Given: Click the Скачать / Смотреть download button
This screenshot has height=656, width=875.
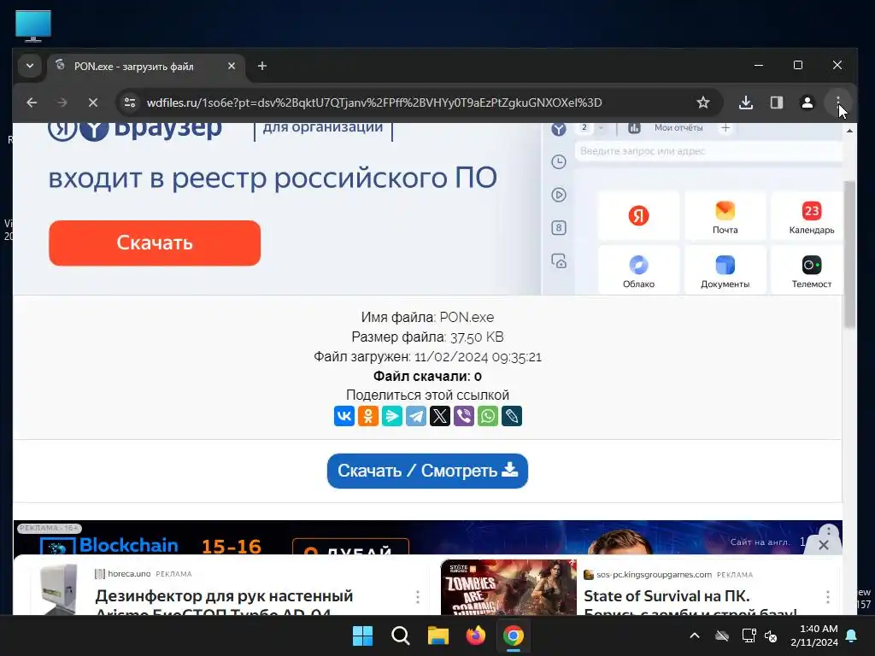Looking at the screenshot, I should (427, 471).
